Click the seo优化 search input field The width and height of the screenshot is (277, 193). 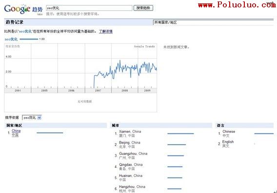click(x=89, y=8)
